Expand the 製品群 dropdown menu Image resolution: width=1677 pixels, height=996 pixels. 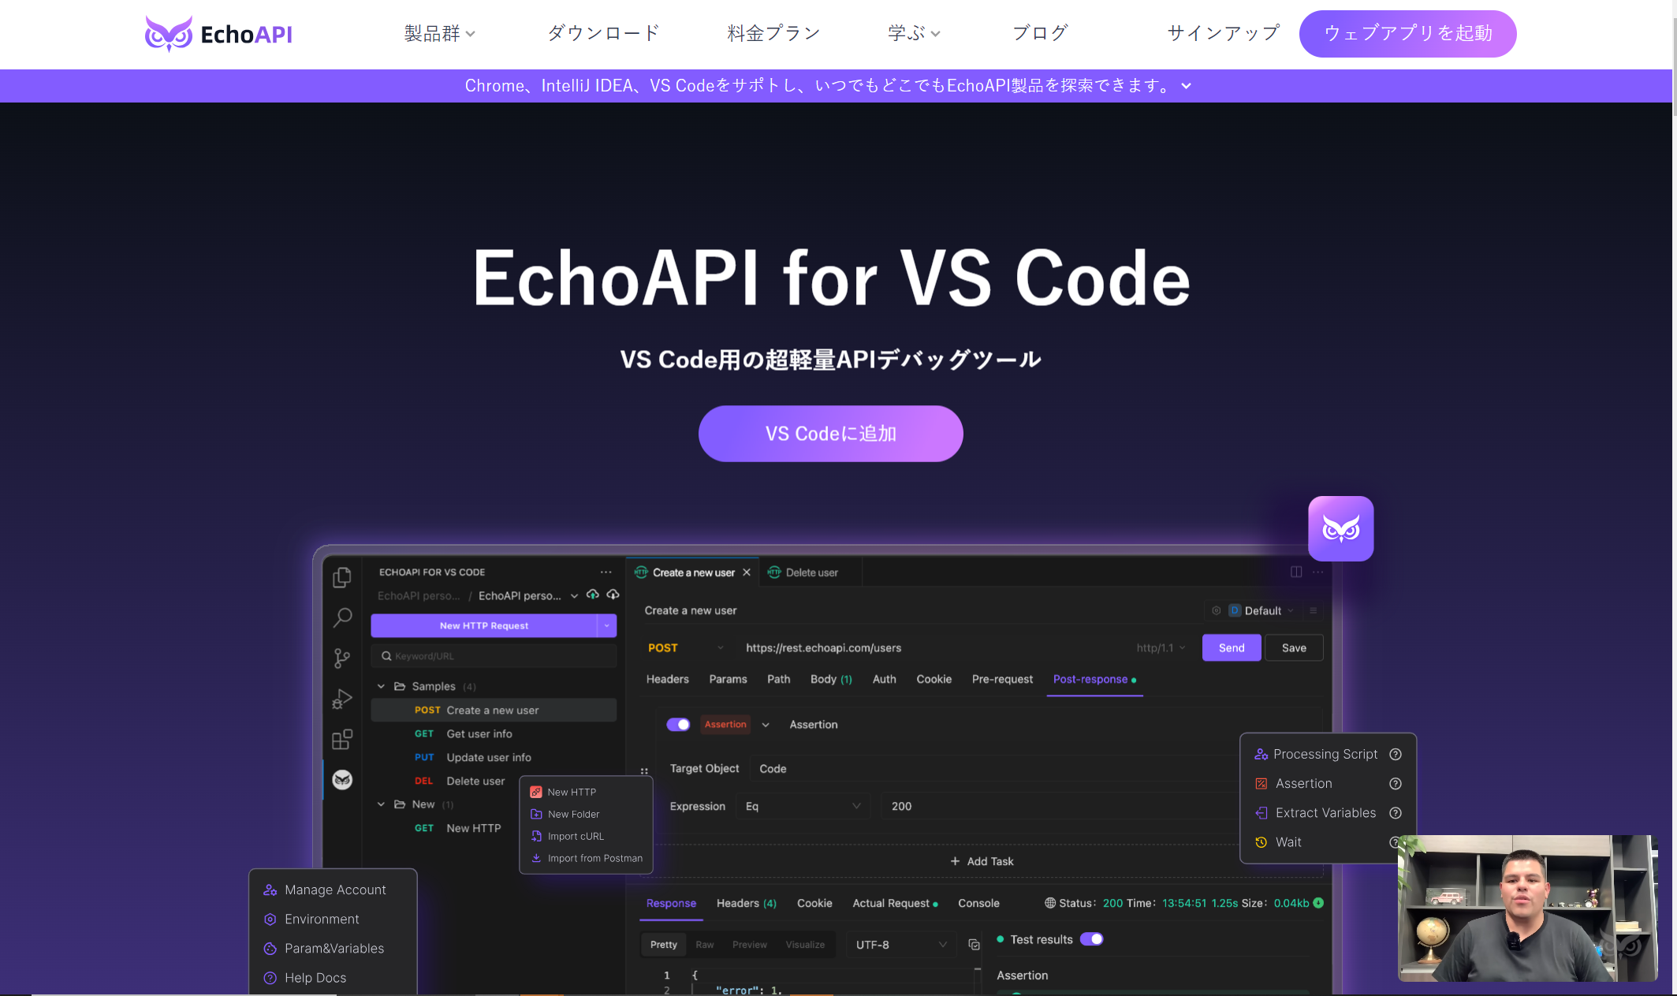click(x=440, y=32)
